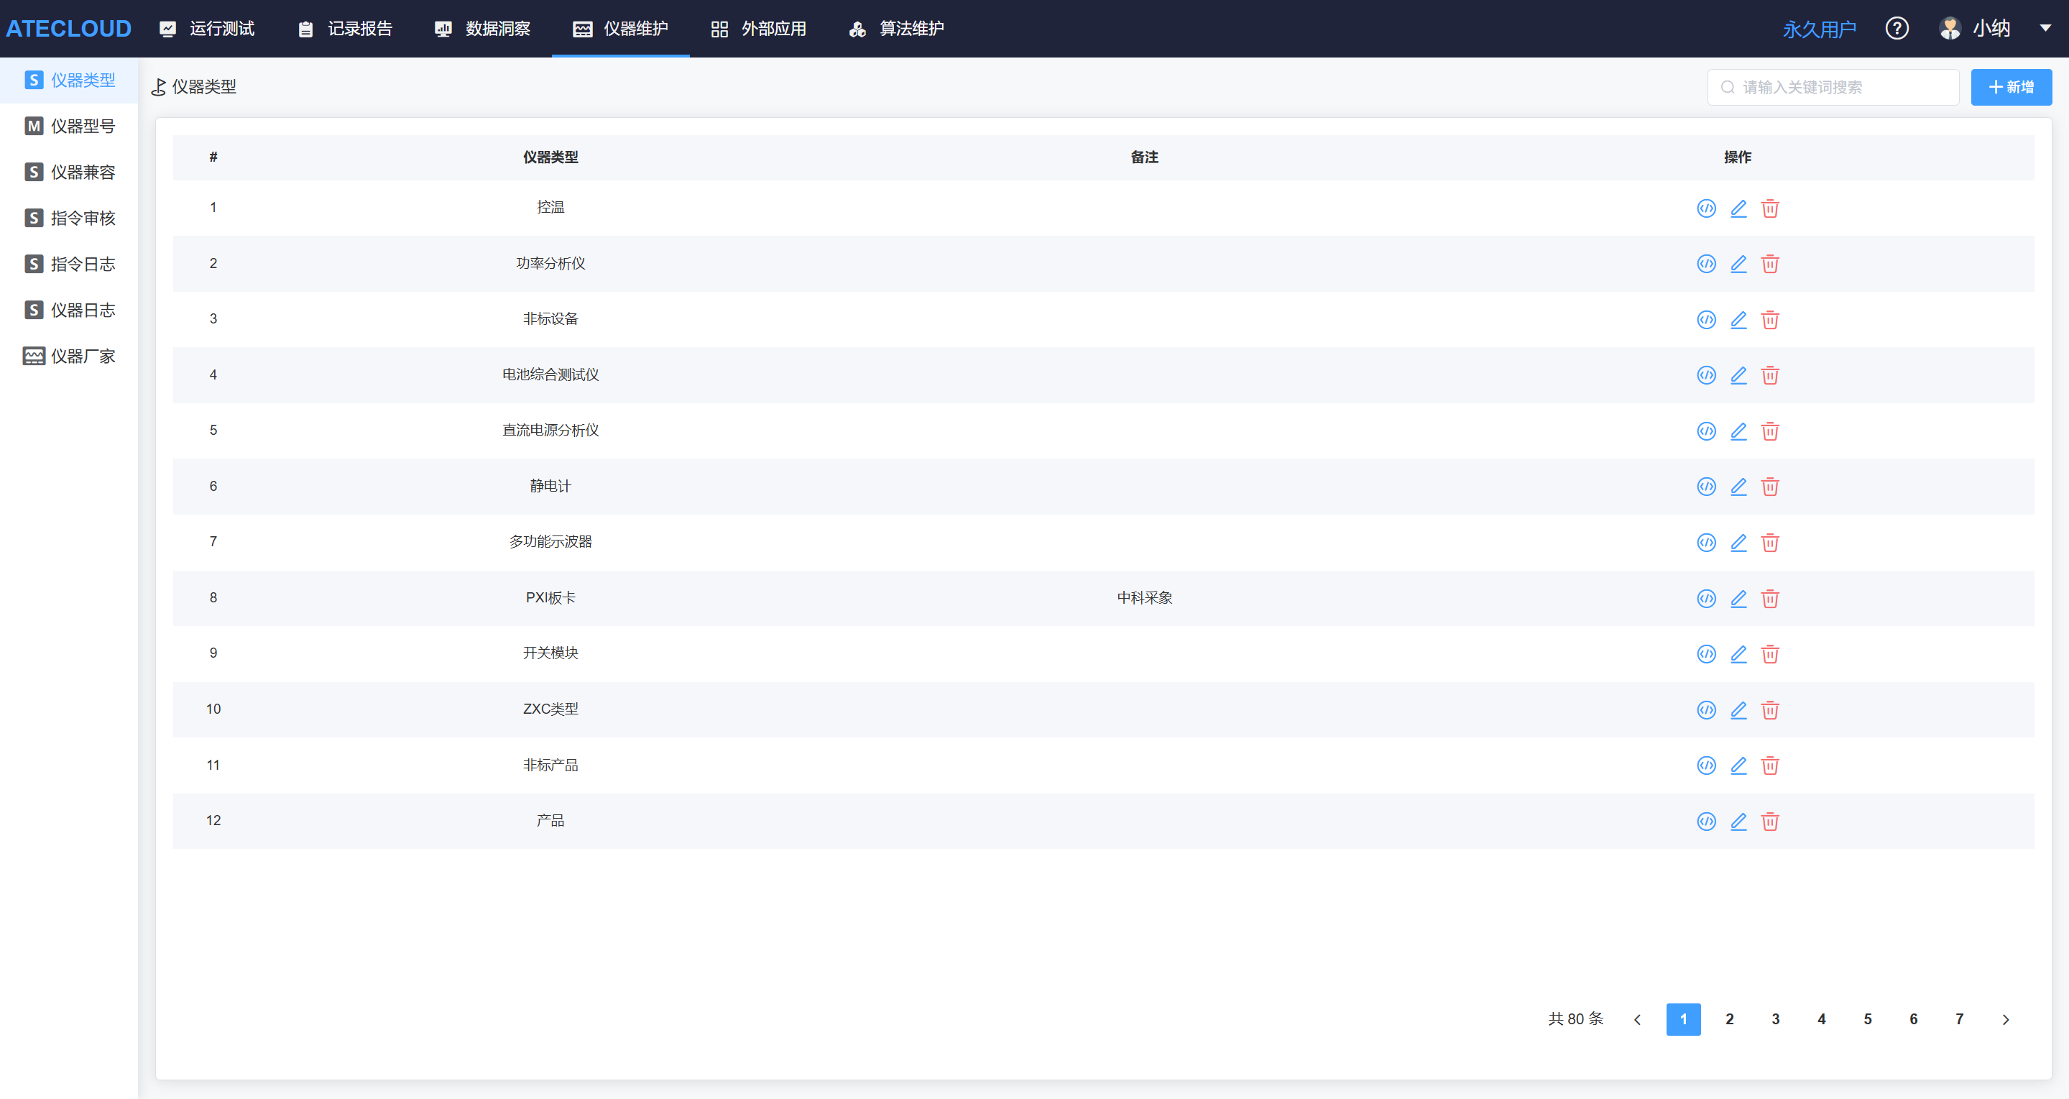Edit the 功率分析仪 row
Screen dimensions: 2069x1099
(x=1738, y=264)
